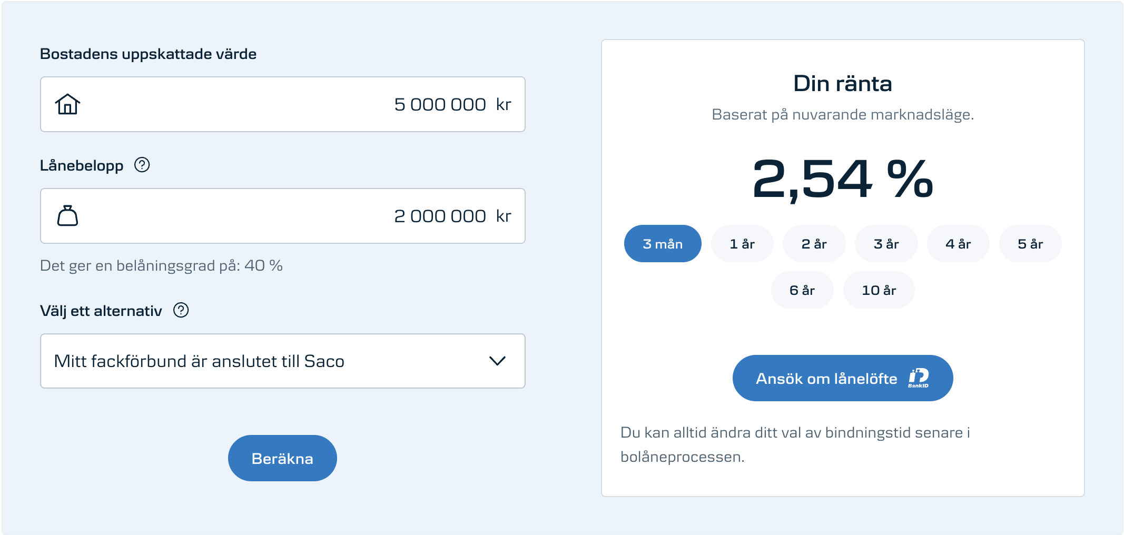Pick the 5 år binding period
This screenshot has width=1124, height=535.
point(1030,244)
